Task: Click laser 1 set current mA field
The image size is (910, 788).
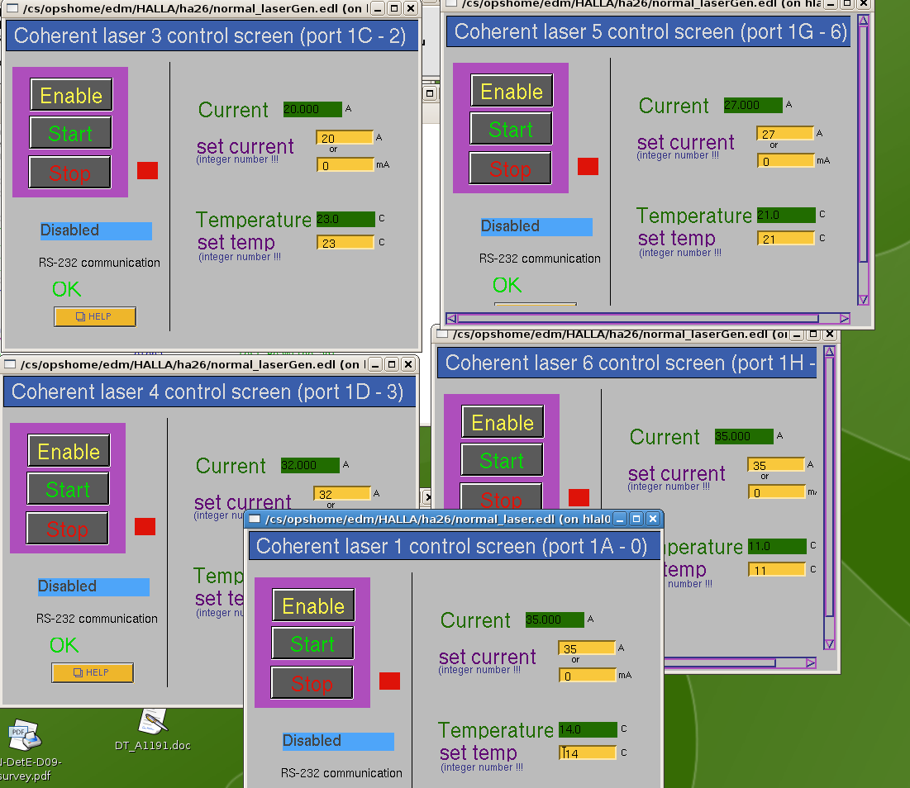Action: [x=588, y=676]
